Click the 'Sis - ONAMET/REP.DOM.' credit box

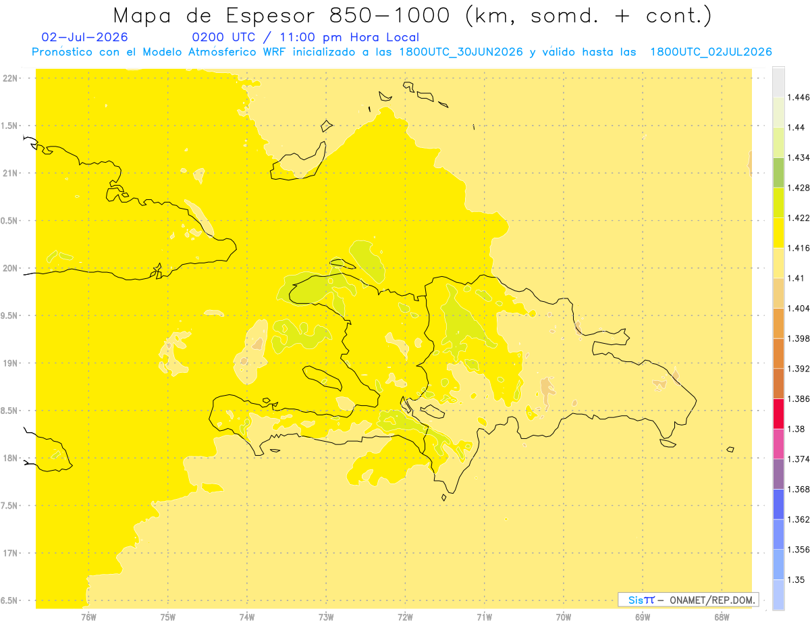point(688,600)
